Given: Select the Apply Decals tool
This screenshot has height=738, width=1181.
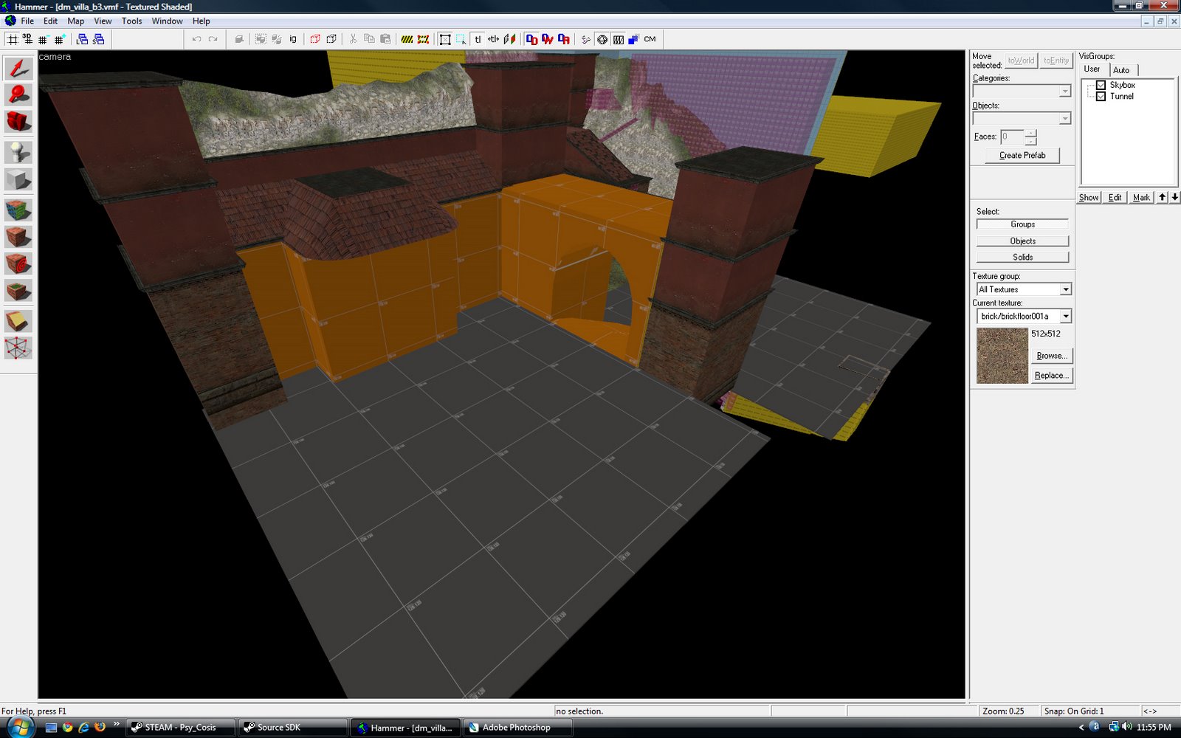Looking at the screenshot, I should tap(18, 263).
